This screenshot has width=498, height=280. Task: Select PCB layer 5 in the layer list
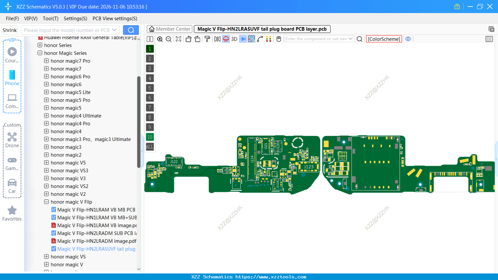point(150,88)
